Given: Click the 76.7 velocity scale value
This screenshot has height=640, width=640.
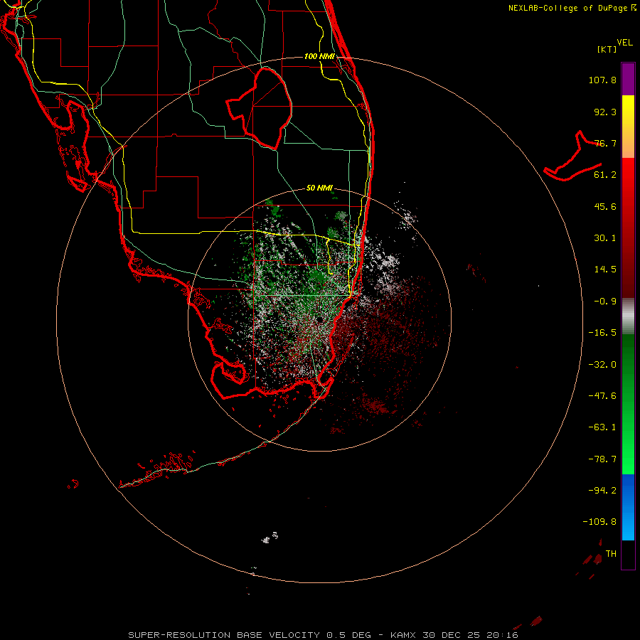Looking at the screenshot, I should click(605, 143).
